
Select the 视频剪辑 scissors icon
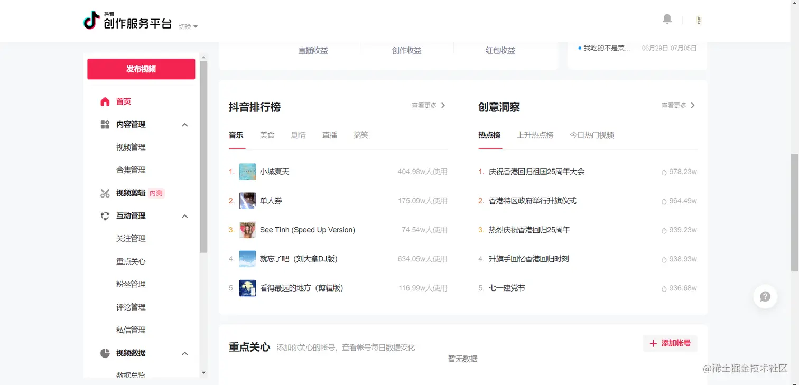pyautogui.click(x=105, y=193)
